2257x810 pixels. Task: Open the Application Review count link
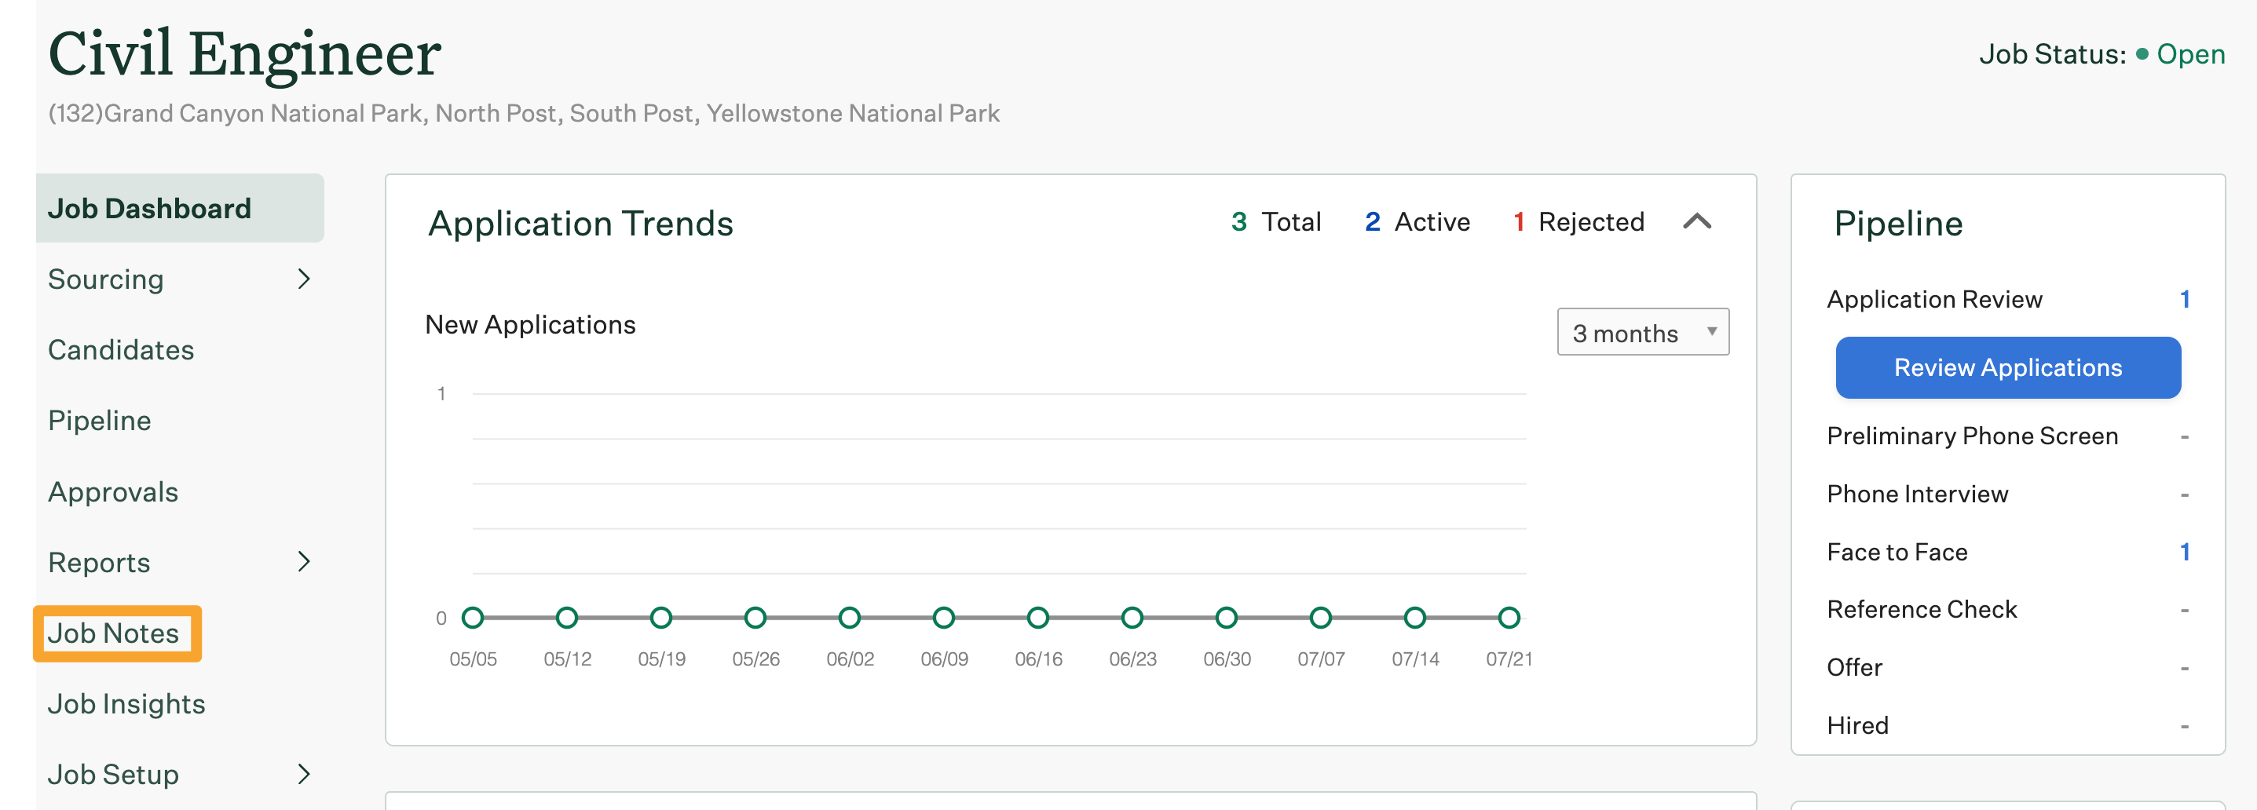[2184, 300]
